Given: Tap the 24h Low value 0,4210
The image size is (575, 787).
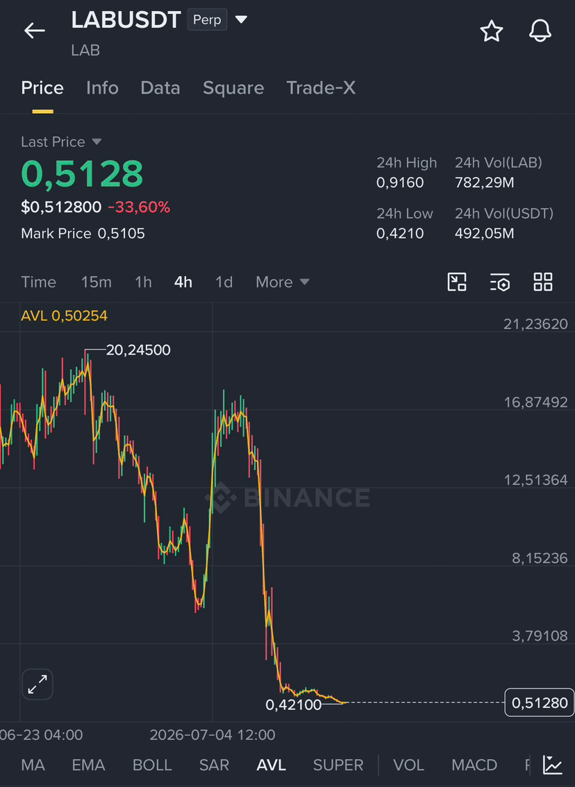Looking at the screenshot, I should coord(400,233).
